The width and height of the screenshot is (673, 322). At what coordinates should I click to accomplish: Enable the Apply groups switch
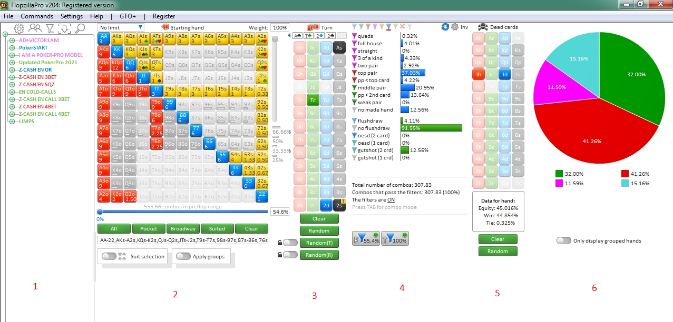[183, 257]
